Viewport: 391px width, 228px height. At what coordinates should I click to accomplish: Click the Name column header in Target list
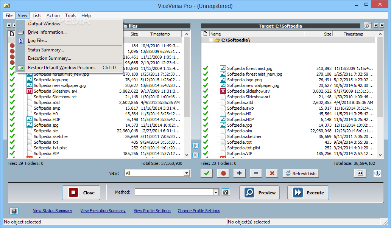257,34
